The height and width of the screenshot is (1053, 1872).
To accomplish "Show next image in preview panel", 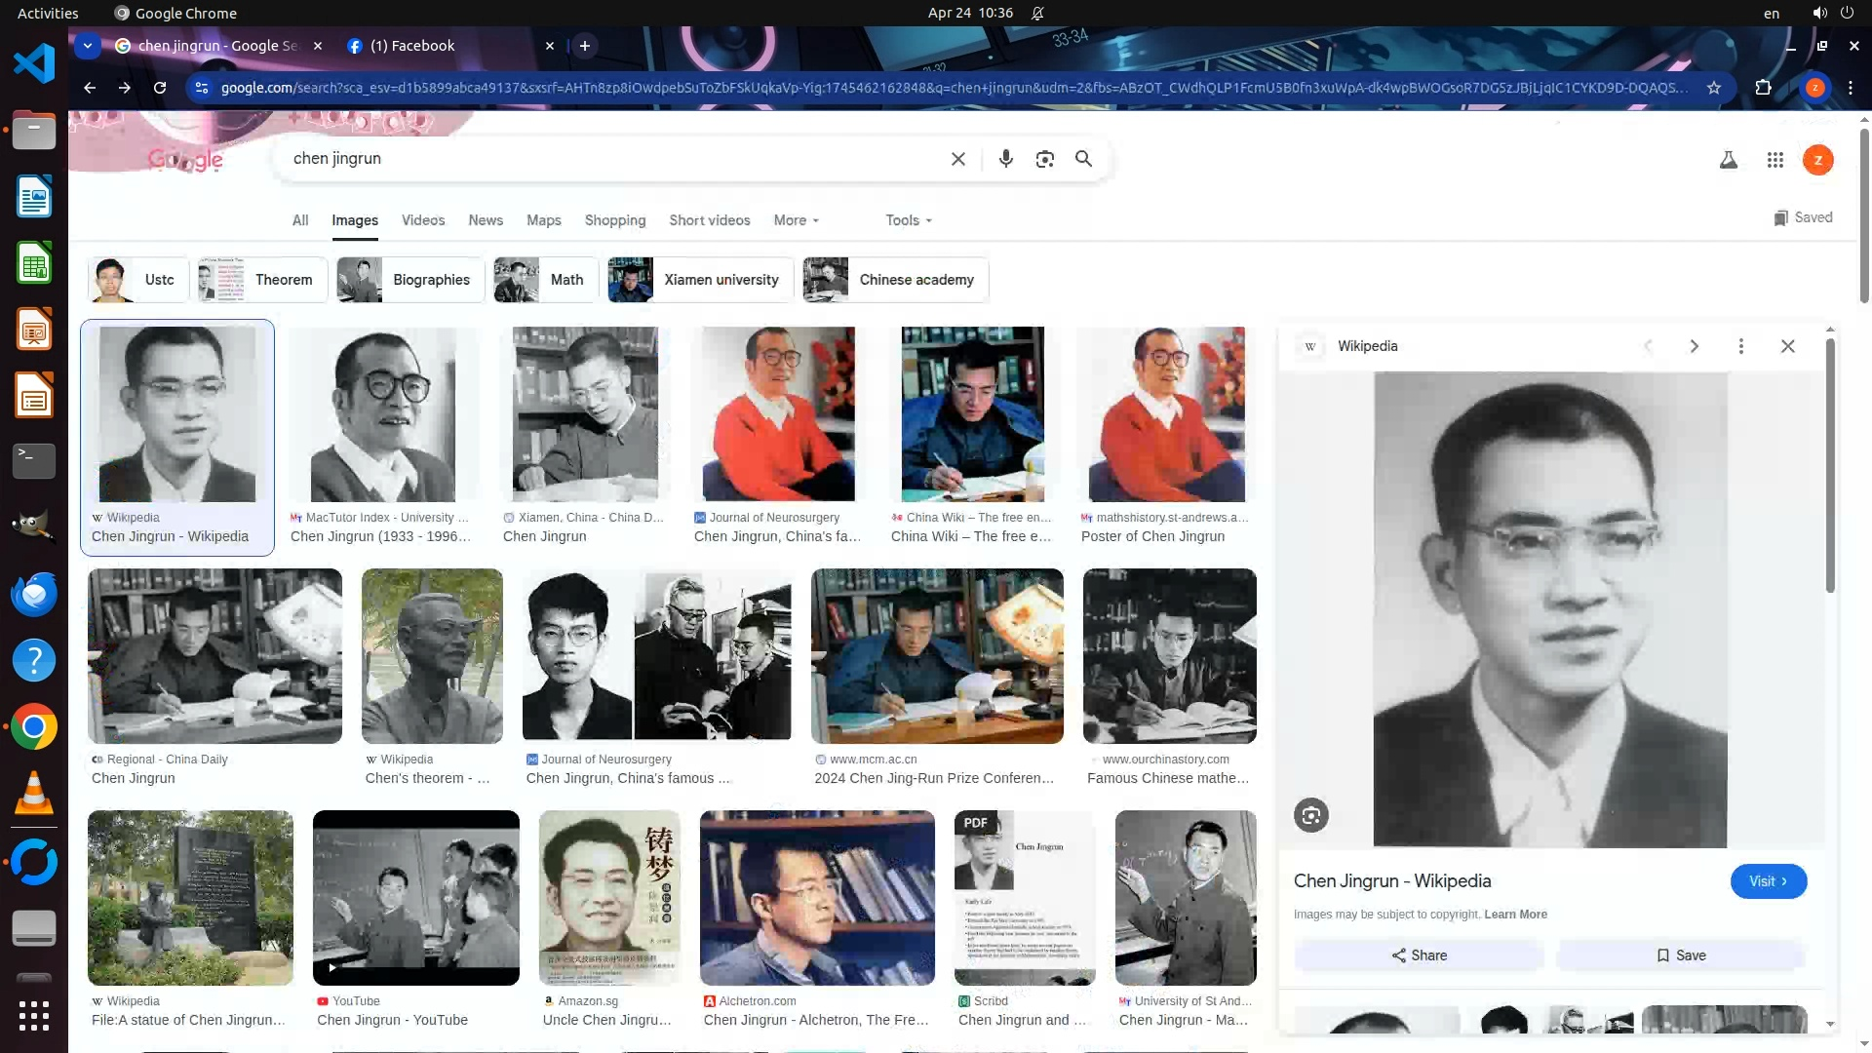I will click(x=1694, y=346).
